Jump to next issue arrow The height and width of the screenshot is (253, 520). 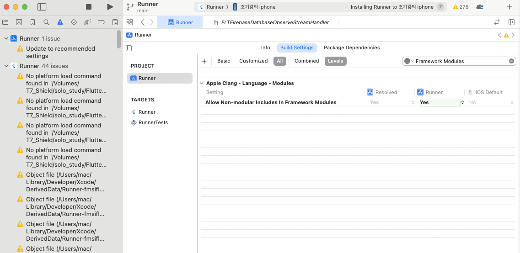[x=513, y=35]
